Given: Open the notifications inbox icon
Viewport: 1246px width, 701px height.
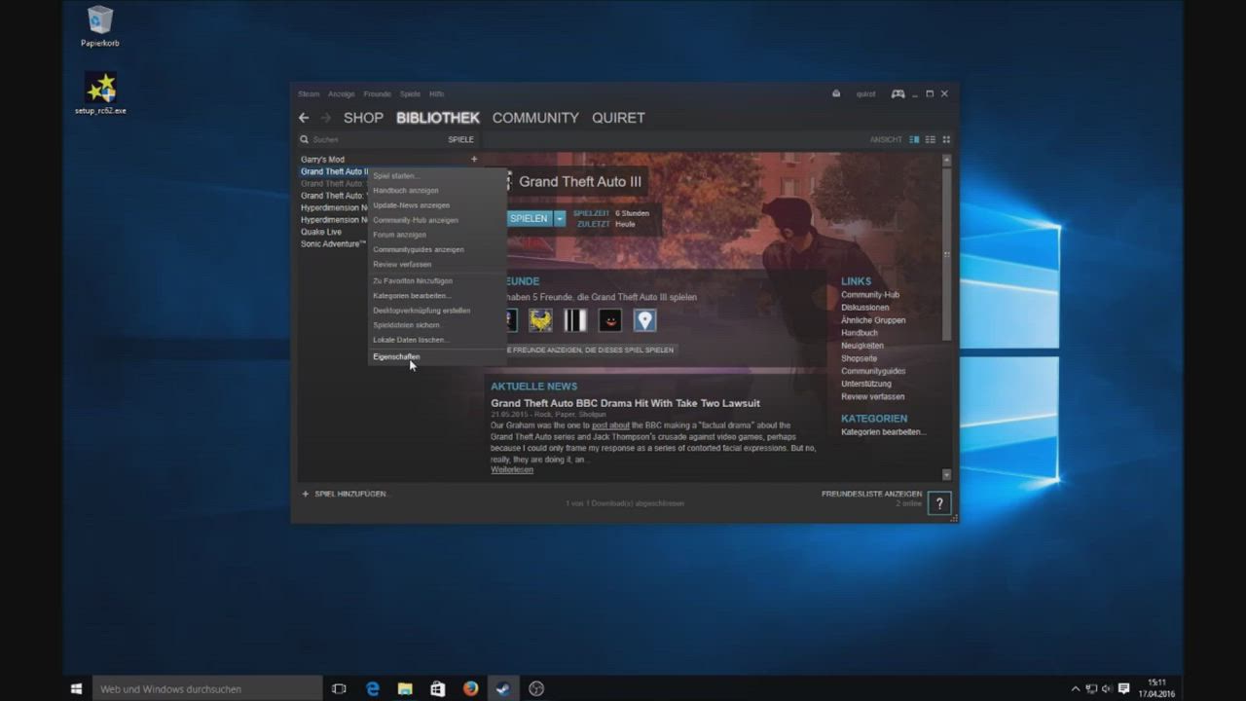Looking at the screenshot, I should [836, 94].
